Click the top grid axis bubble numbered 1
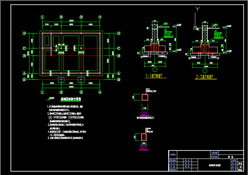 pos(43,17)
